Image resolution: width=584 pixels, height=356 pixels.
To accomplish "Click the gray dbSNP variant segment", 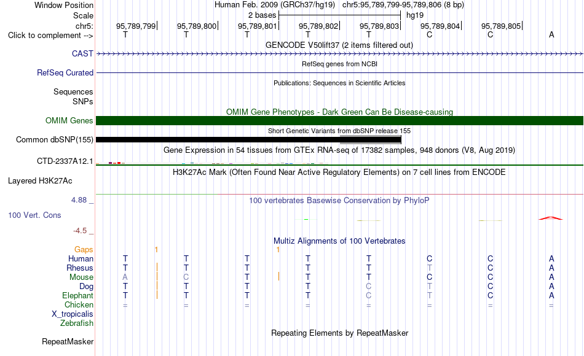I will pyautogui.click(x=371, y=140).
